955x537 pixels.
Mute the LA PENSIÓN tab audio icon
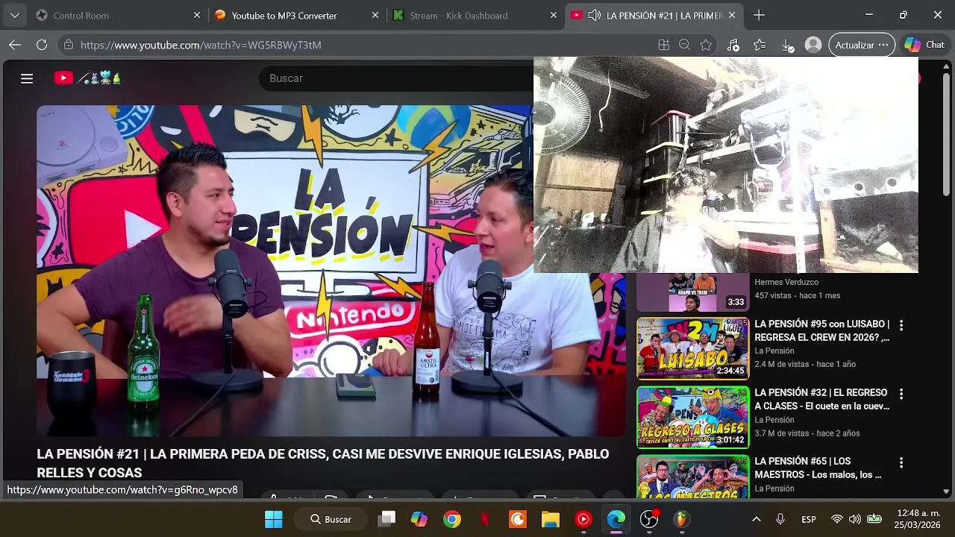click(595, 15)
